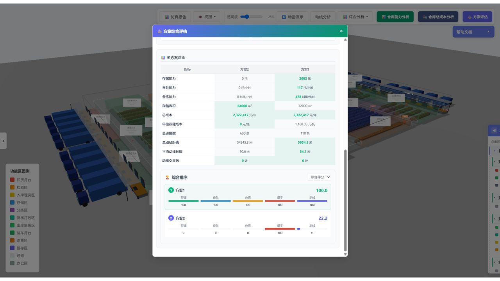This screenshot has width=500, height=281.
Task: Click the dialog scroll-down arrow
Action: 345,254
